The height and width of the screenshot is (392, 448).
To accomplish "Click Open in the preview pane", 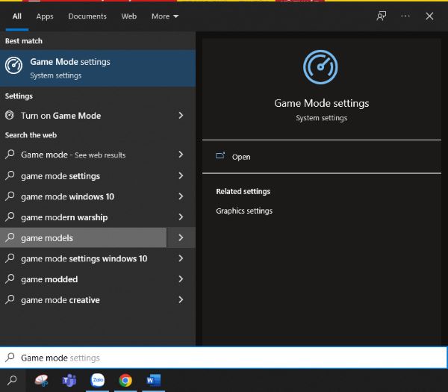I will pos(321,157).
